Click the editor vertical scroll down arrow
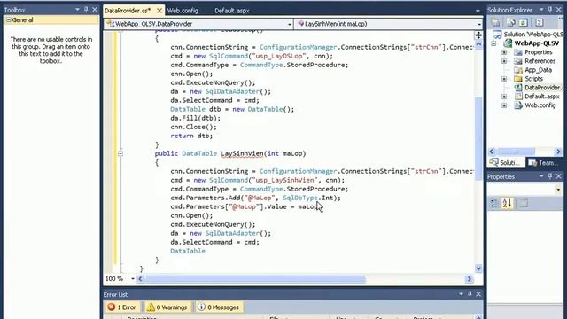 478,268
